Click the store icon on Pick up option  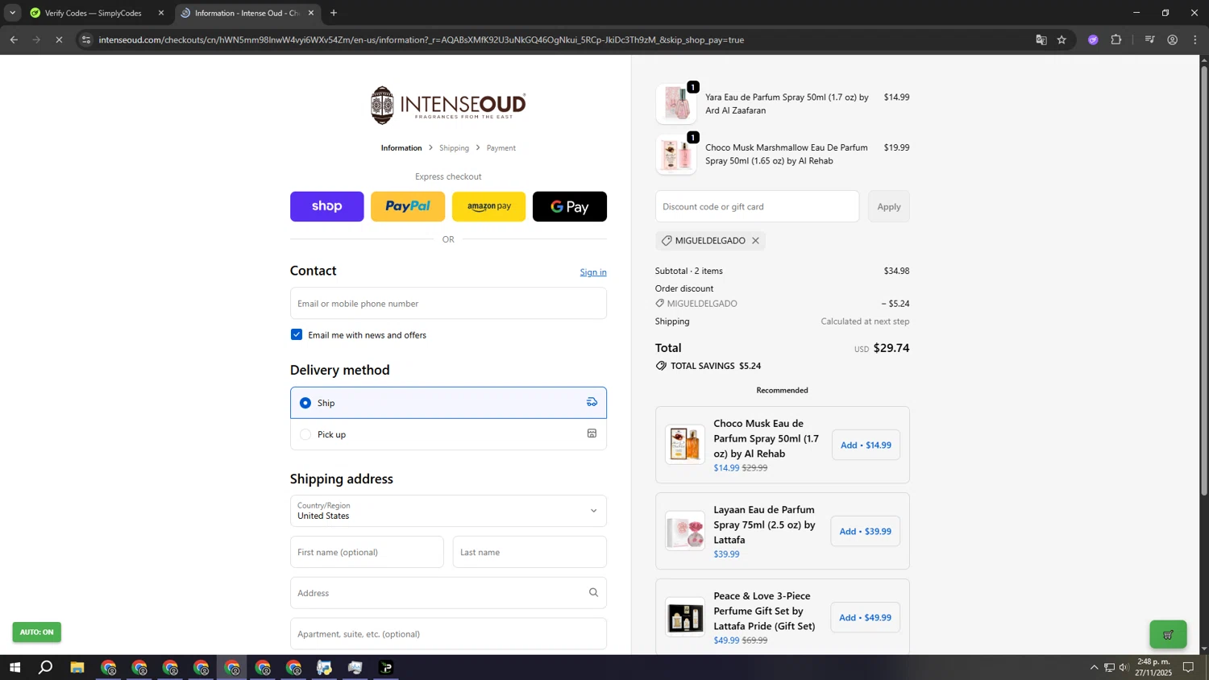click(592, 433)
